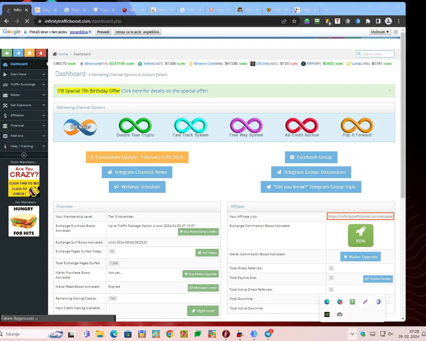Open Pay It Forward orange infinity icon
The height and width of the screenshot is (341, 426).
357,127
